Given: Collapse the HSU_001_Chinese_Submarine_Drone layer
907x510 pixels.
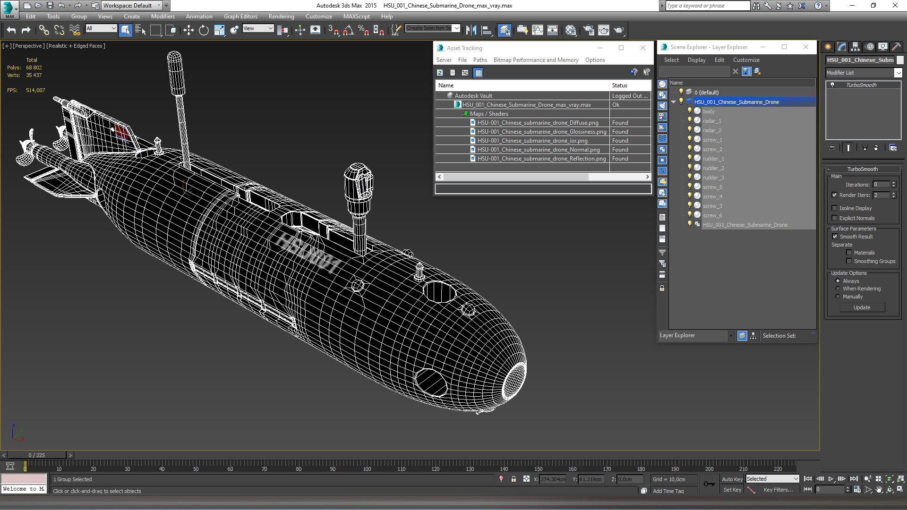Looking at the screenshot, I should (674, 102).
